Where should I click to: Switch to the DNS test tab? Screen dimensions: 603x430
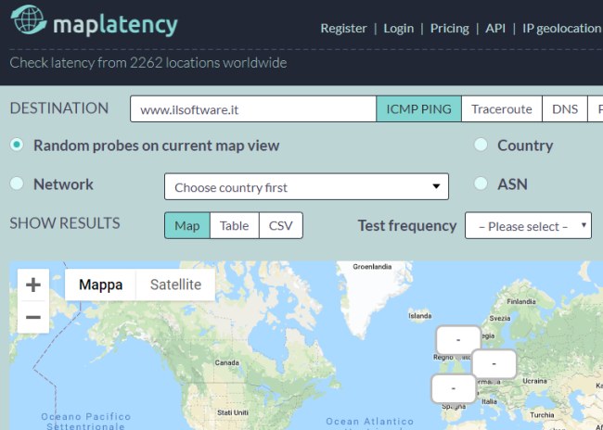click(x=564, y=109)
